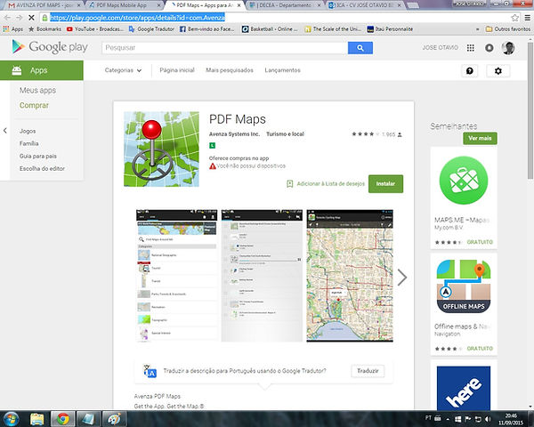This screenshot has width=534, height=427.
Task: Open the YouTube - Broadcast bookmark
Action: (95, 29)
